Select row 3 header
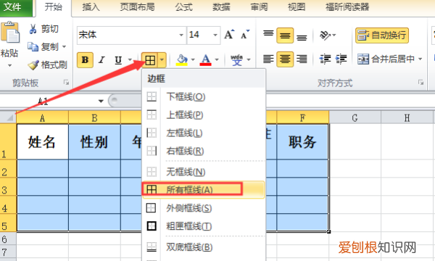This screenshot has width=435, height=261. tap(8, 186)
